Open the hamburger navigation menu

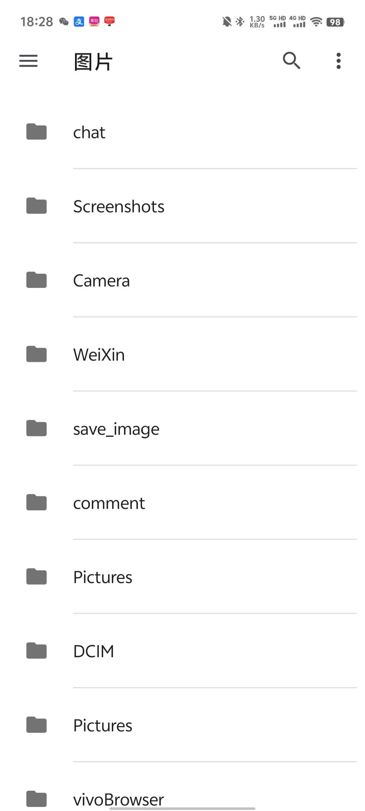28,61
